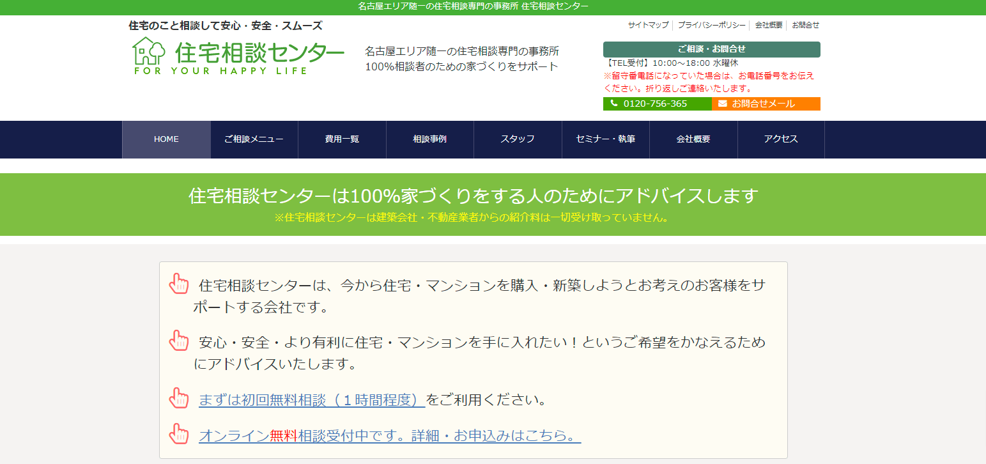Screen dimensions: 986x464
Task: Click the envelope icon beside お問合せメール
Action: [723, 104]
